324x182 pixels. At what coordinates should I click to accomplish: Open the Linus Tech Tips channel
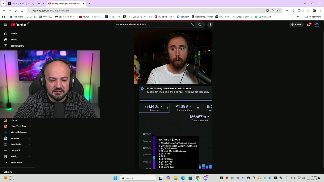coord(18,126)
